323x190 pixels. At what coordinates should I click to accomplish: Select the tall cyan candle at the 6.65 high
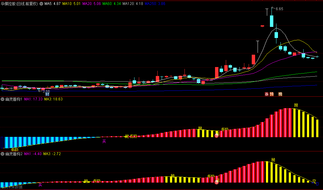[272, 21]
